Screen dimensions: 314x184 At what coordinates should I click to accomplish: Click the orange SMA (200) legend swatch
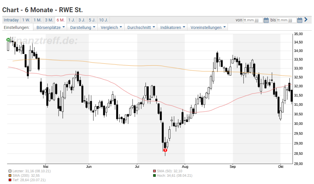point(10,176)
